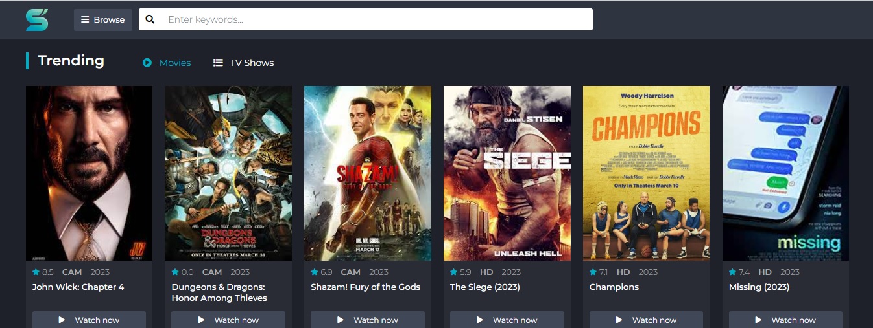The image size is (873, 328).
Task: Click the Shazam! Fury of the Gods title
Action: click(366, 287)
